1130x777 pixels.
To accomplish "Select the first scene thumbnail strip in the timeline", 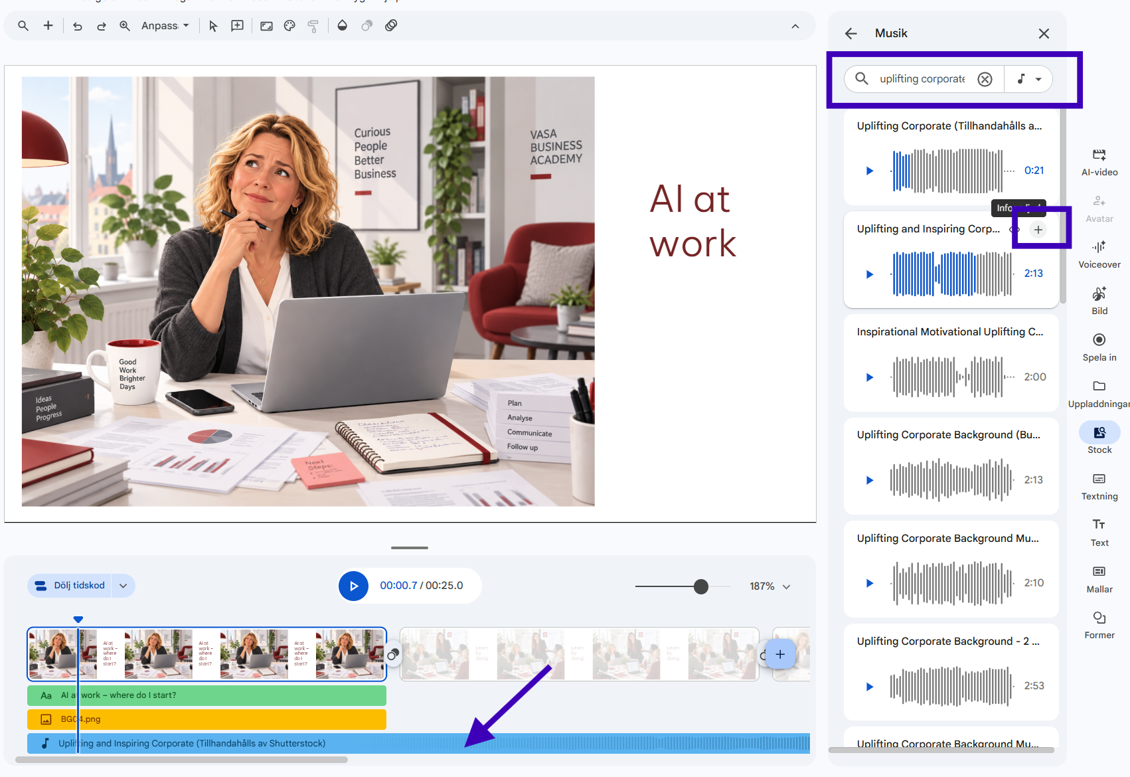I will 206,654.
